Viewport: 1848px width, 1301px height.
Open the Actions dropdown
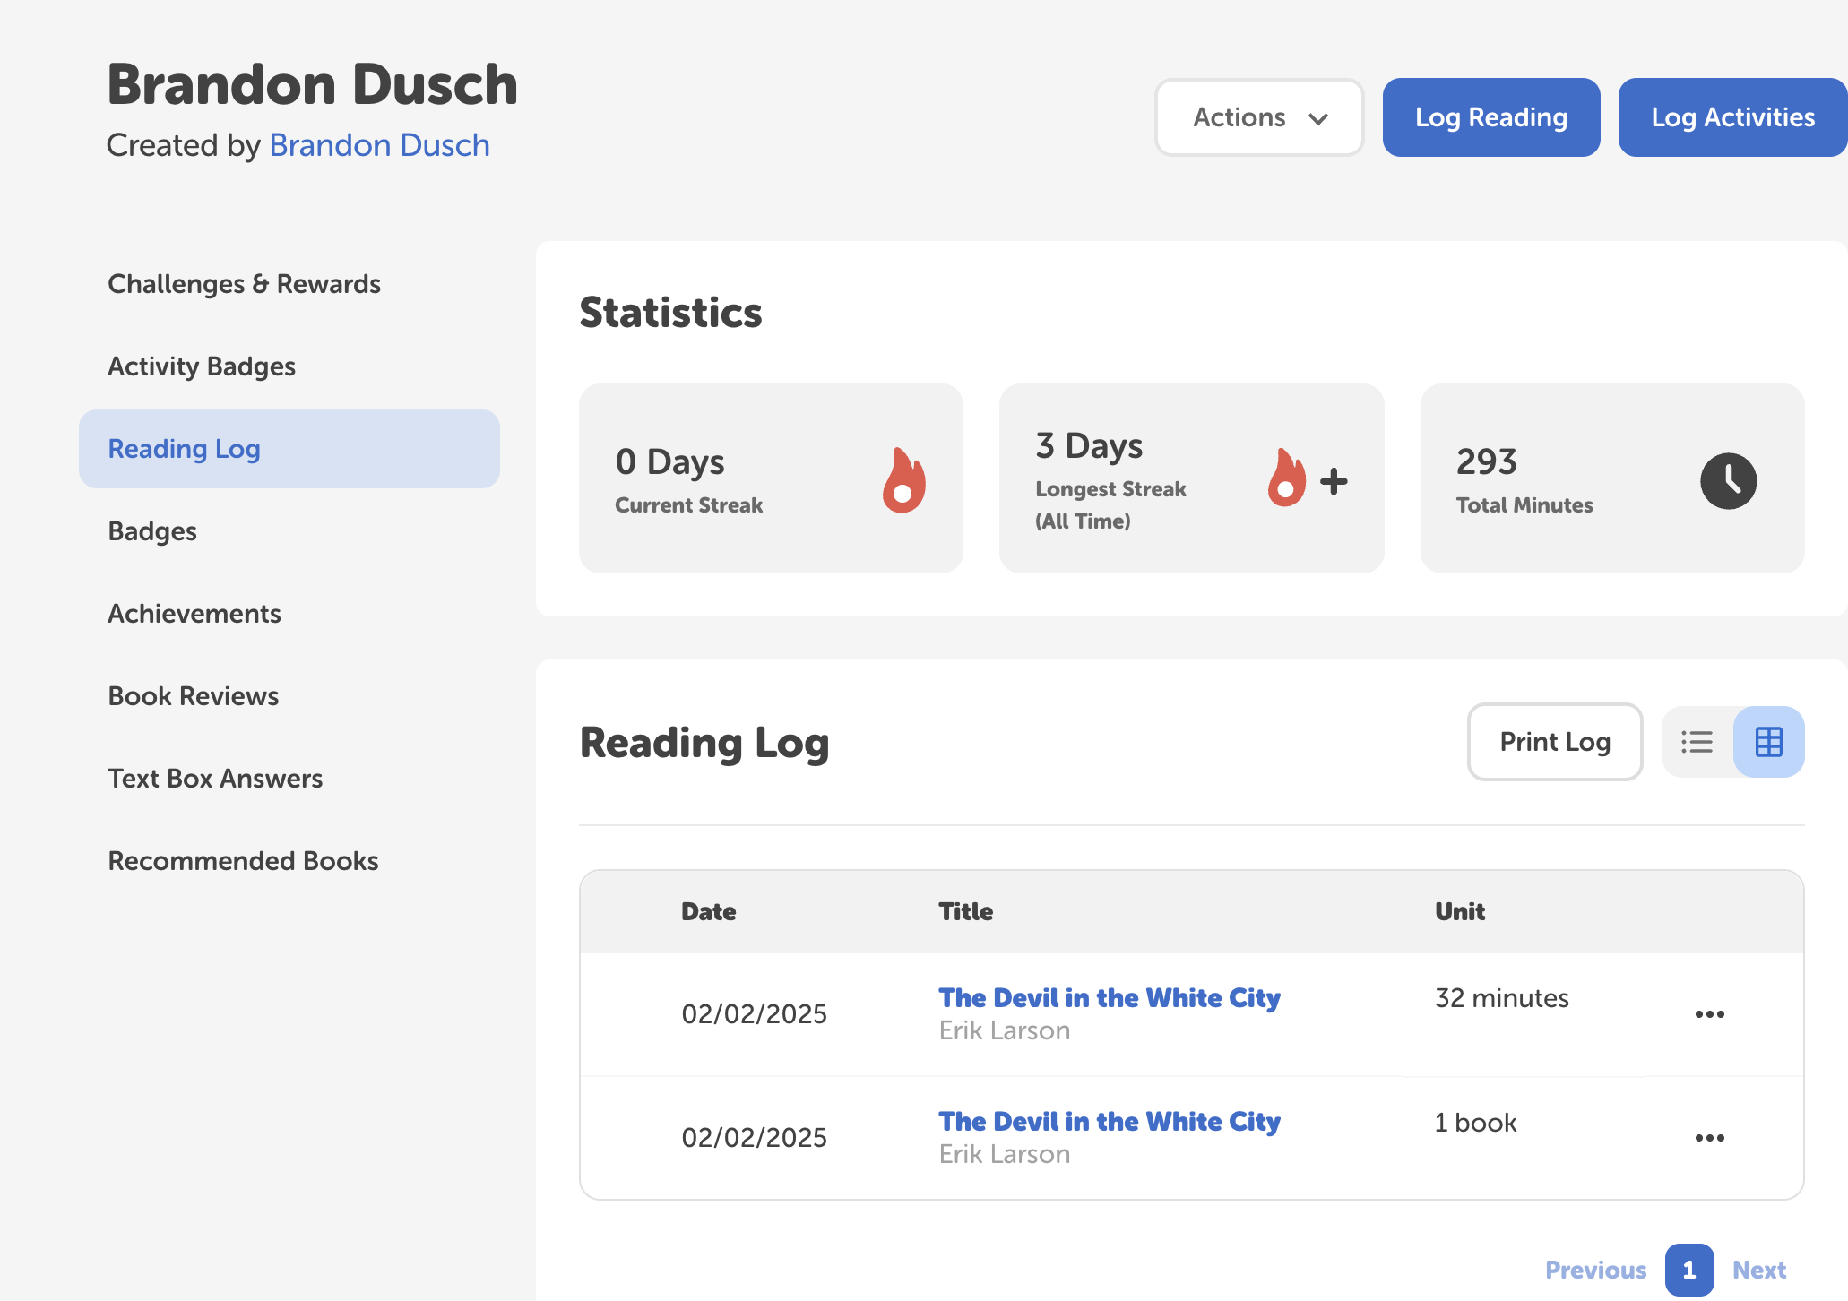pyautogui.click(x=1258, y=116)
